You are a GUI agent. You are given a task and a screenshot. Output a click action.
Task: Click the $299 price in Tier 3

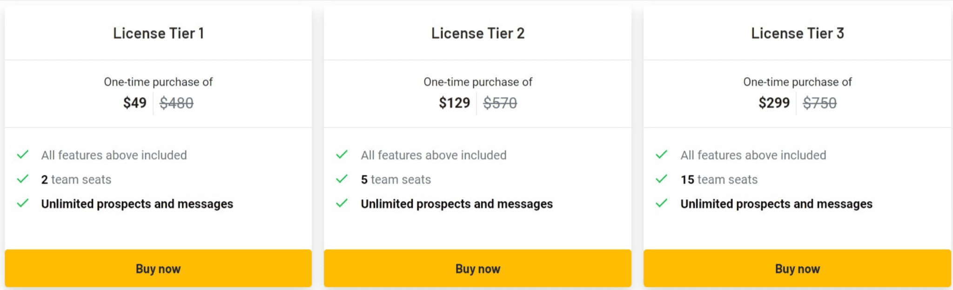coord(774,103)
